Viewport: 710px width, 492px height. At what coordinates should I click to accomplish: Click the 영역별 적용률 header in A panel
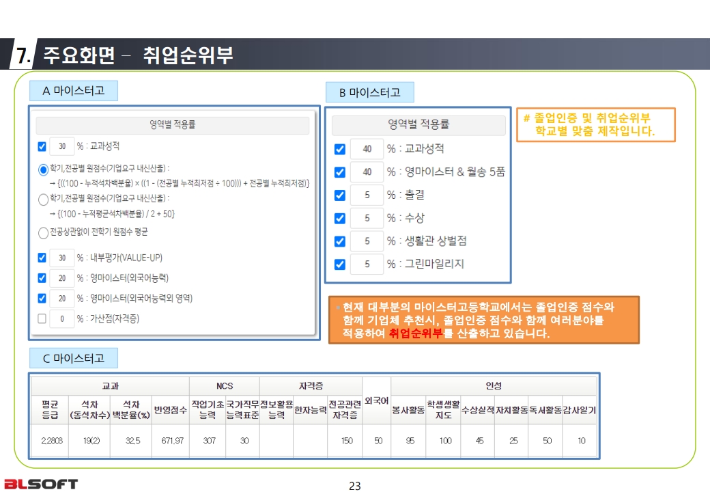[x=172, y=125]
